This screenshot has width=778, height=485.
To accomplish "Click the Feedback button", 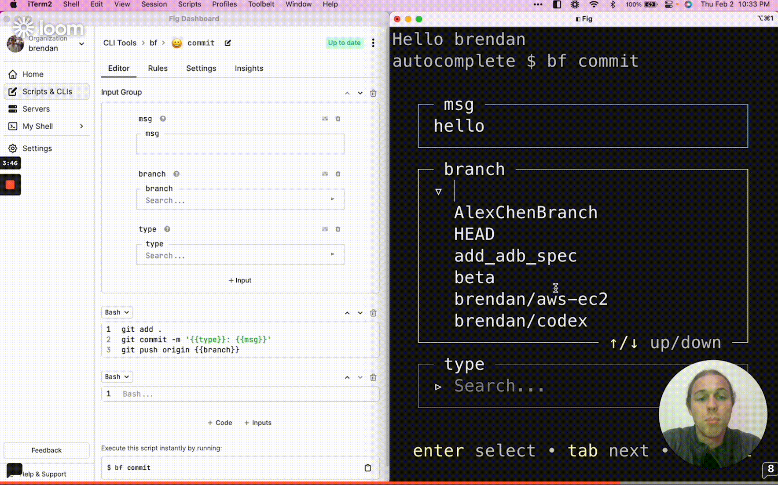I will [47, 450].
